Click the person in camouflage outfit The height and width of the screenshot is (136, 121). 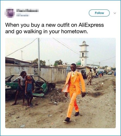pyautogui.click(x=89, y=77)
